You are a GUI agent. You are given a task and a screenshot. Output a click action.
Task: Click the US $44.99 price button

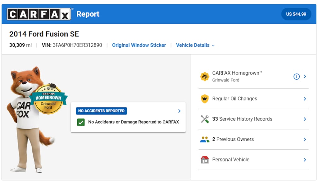(296, 14)
